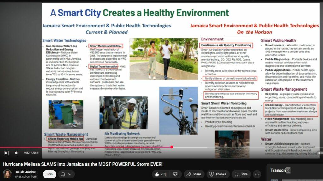Open the Brush Junkie channel avatar

(7, 174)
